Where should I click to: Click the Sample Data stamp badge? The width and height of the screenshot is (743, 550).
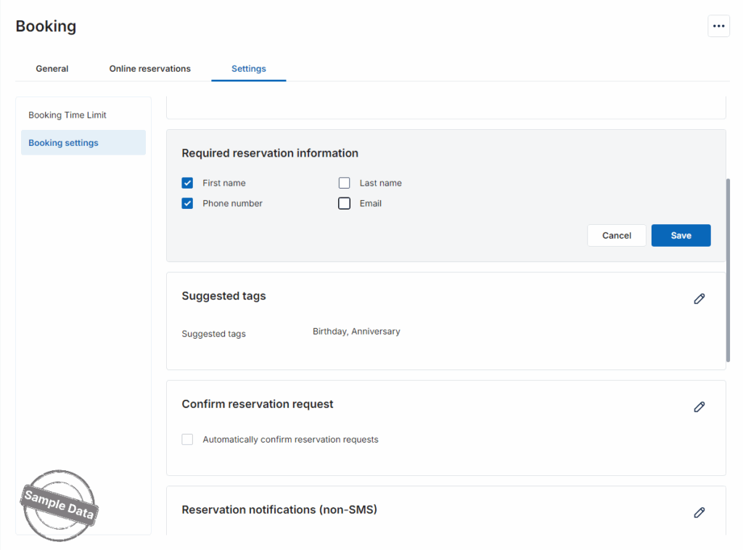(x=59, y=505)
